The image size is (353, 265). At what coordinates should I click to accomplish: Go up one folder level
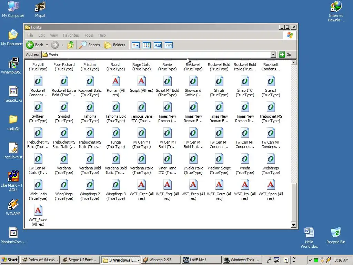71,45
